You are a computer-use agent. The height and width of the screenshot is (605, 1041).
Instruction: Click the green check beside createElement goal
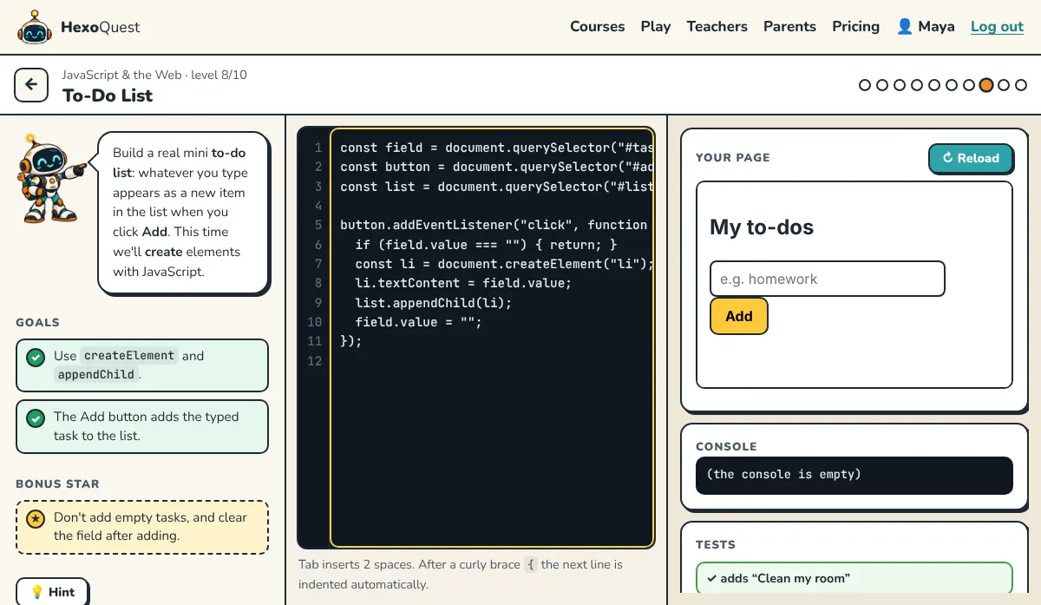[36, 357]
